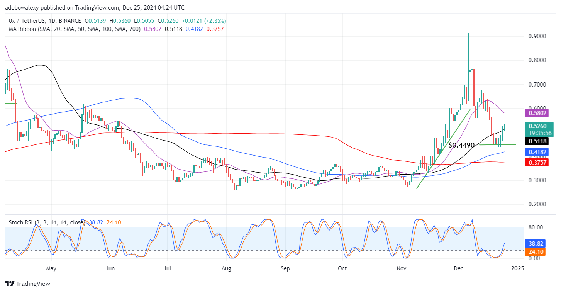The image size is (561, 292).
Task: Click the Sep label on time axis
Action: (285, 268)
